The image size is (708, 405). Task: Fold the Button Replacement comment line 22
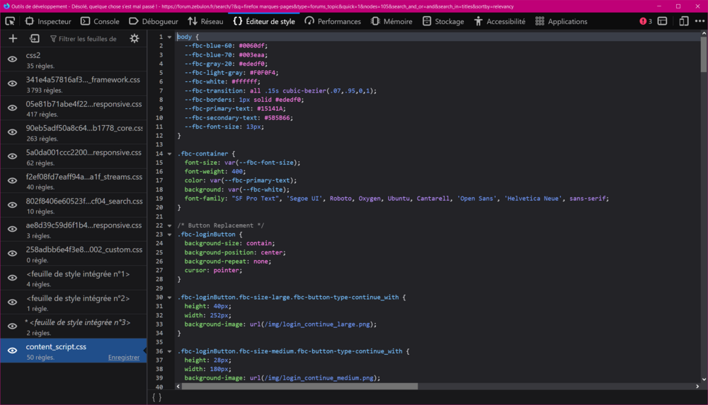[170, 225]
